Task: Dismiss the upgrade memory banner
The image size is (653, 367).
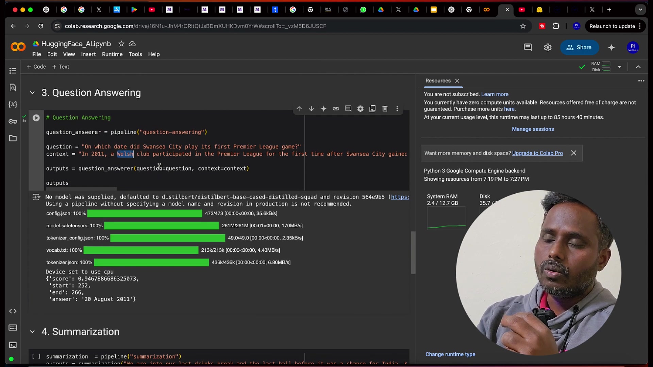Action: tap(574, 153)
